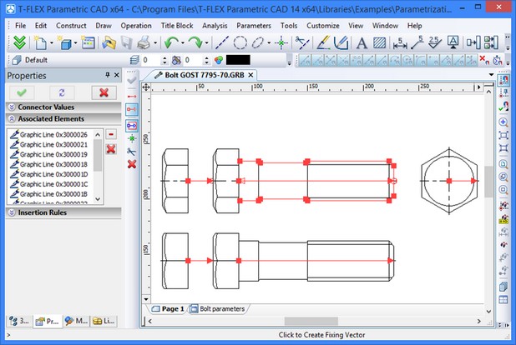
Task: Select the linear Dimension tool
Action: tap(400, 42)
